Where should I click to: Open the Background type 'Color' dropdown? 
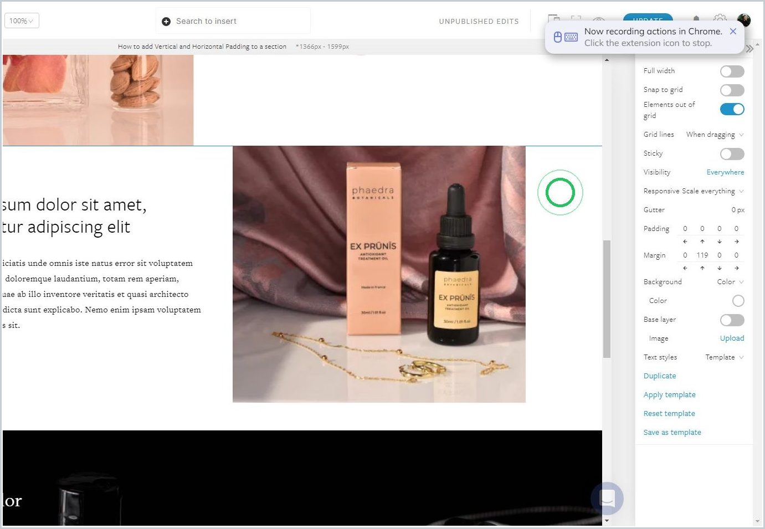[x=730, y=282]
